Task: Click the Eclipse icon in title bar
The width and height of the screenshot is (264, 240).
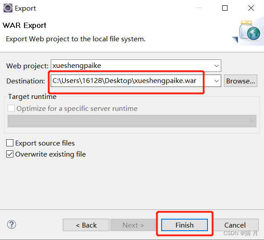Action: click(x=8, y=8)
